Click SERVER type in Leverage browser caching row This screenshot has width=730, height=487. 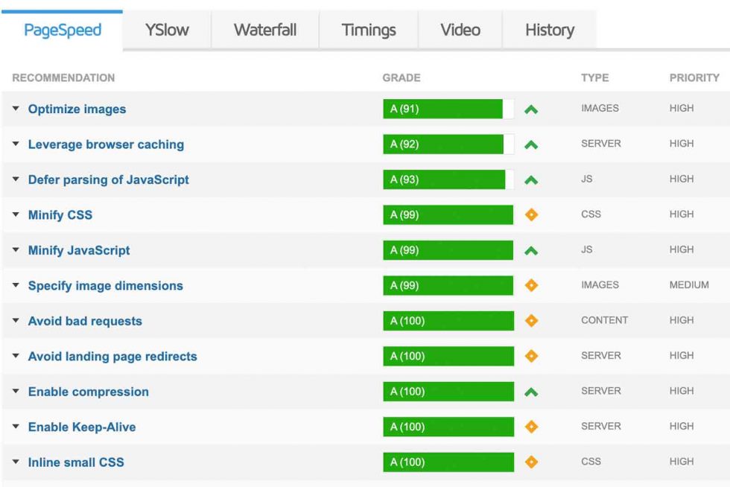[600, 144]
